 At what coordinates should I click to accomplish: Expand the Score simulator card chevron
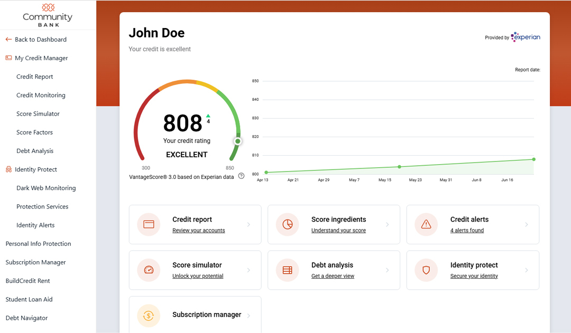(248, 270)
